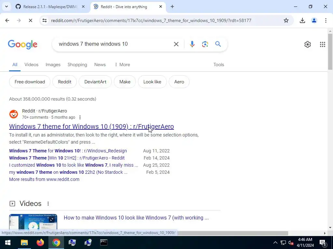Show hidden system tray icons

275,243
